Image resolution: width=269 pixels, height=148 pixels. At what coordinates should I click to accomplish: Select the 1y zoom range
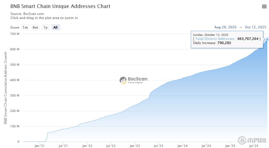pyautogui.click(x=46, y=27)
